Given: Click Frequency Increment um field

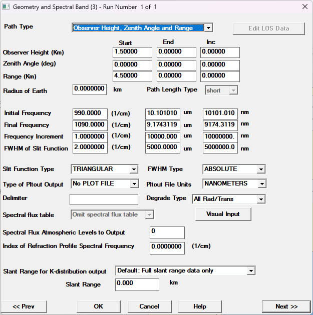Looking at the screenshot, I should coord(163,137).
